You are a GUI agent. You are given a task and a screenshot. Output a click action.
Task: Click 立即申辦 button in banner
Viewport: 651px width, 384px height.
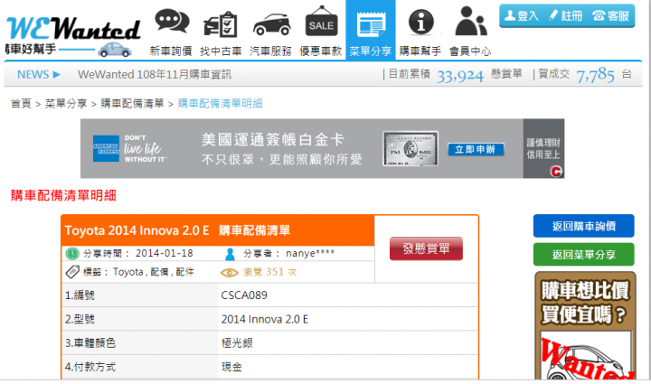tap(476, 149)
